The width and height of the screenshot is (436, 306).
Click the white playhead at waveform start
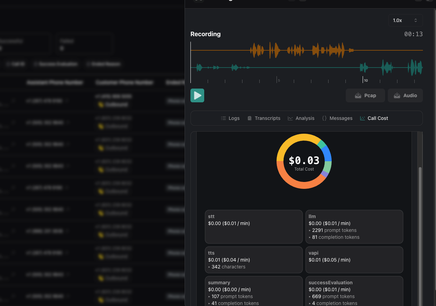tap(190, 62)
